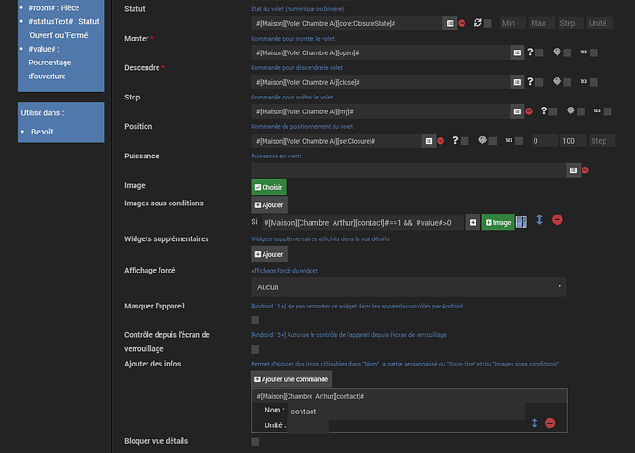
Task: Click Ajouter une commande button
Action: tap(291, 379)
